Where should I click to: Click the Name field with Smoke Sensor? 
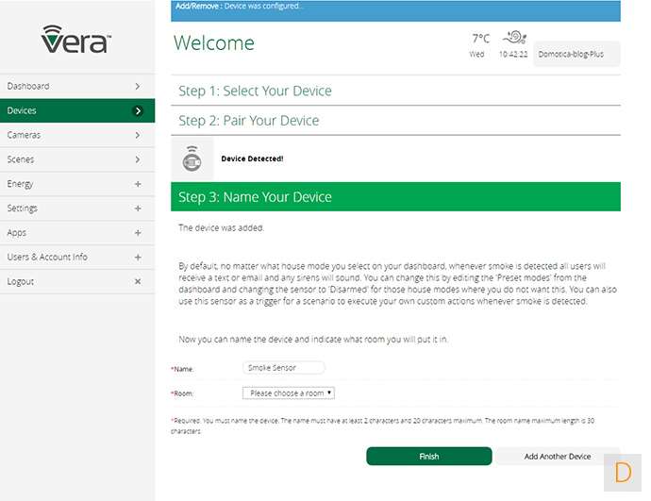pyautogui.click(x=283, y=368)
